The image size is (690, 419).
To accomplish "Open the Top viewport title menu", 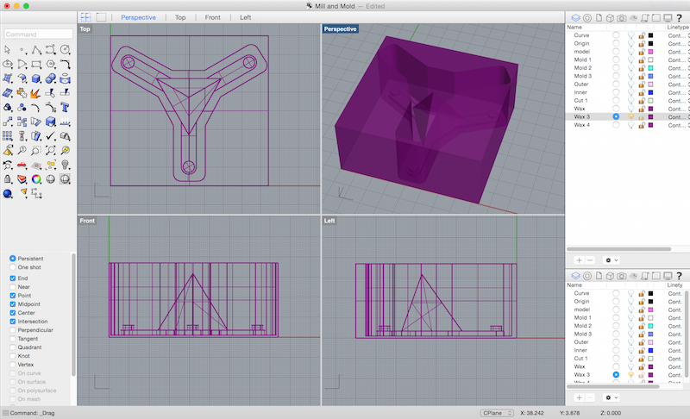I will (x=85, y=29).
